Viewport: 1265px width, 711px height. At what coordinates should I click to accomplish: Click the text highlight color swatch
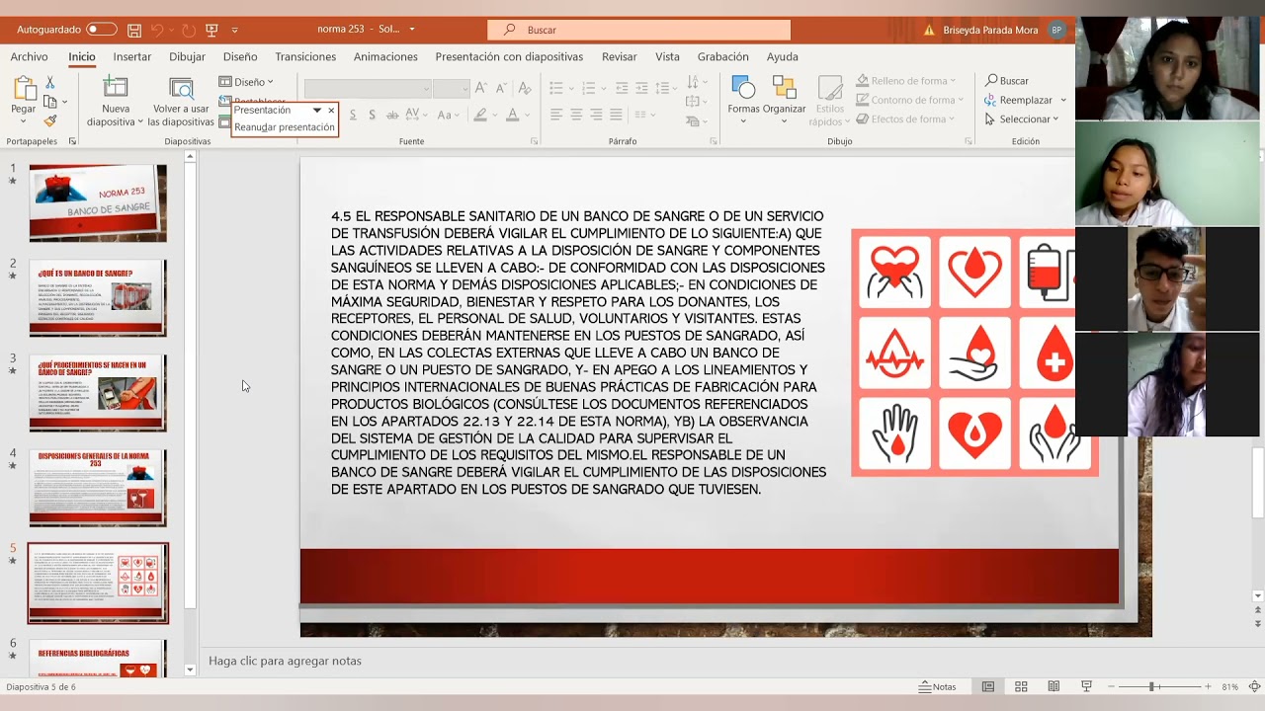pos(480,115)
